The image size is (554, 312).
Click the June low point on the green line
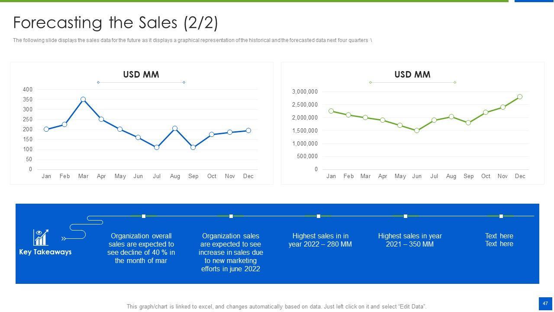(x=417, y=130)
